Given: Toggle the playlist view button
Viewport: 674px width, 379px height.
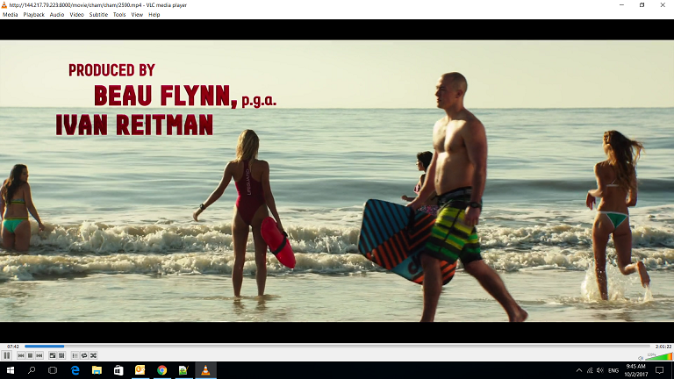Looking at the screenshot, I should (x=75, y=355).
